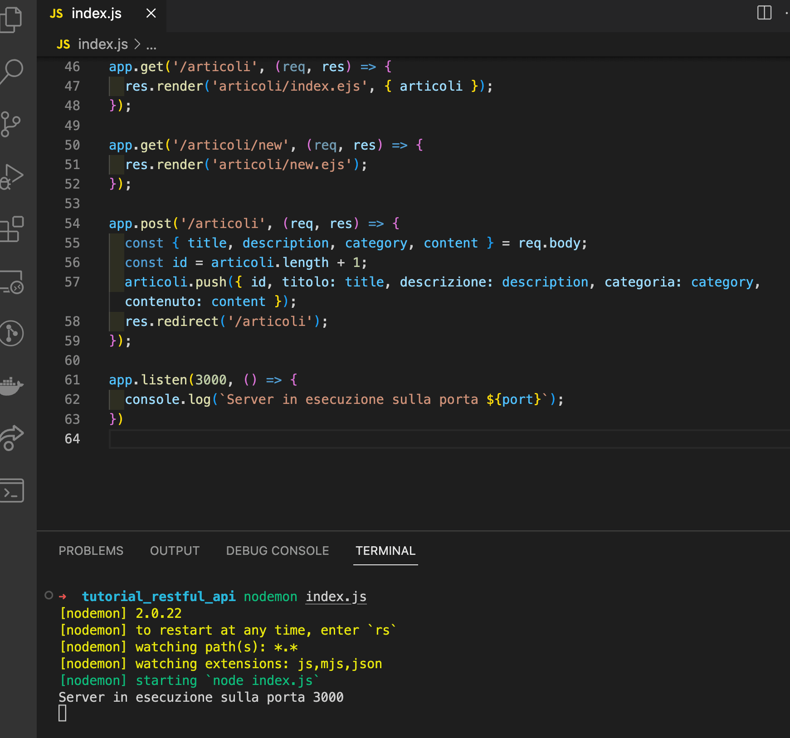
Task: Open the Git Graph sidebar icon
Action: 12,334
